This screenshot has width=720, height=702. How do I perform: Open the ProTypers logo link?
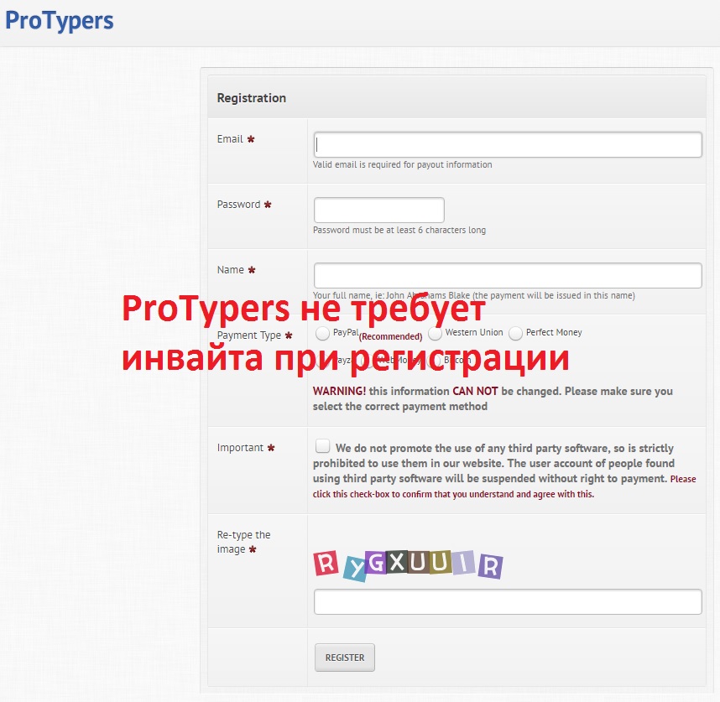coord(60,21)
